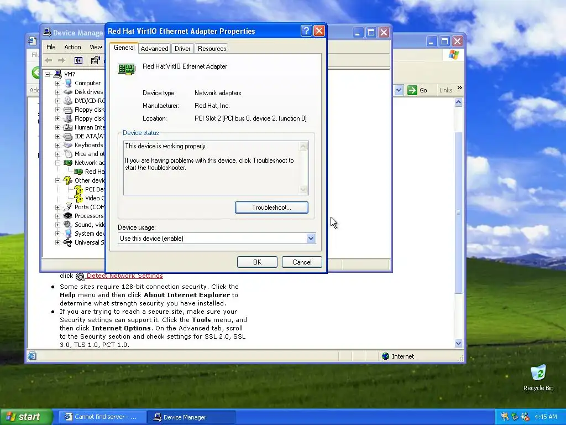Click the Internet zone status bar icon

click(385, 356)
